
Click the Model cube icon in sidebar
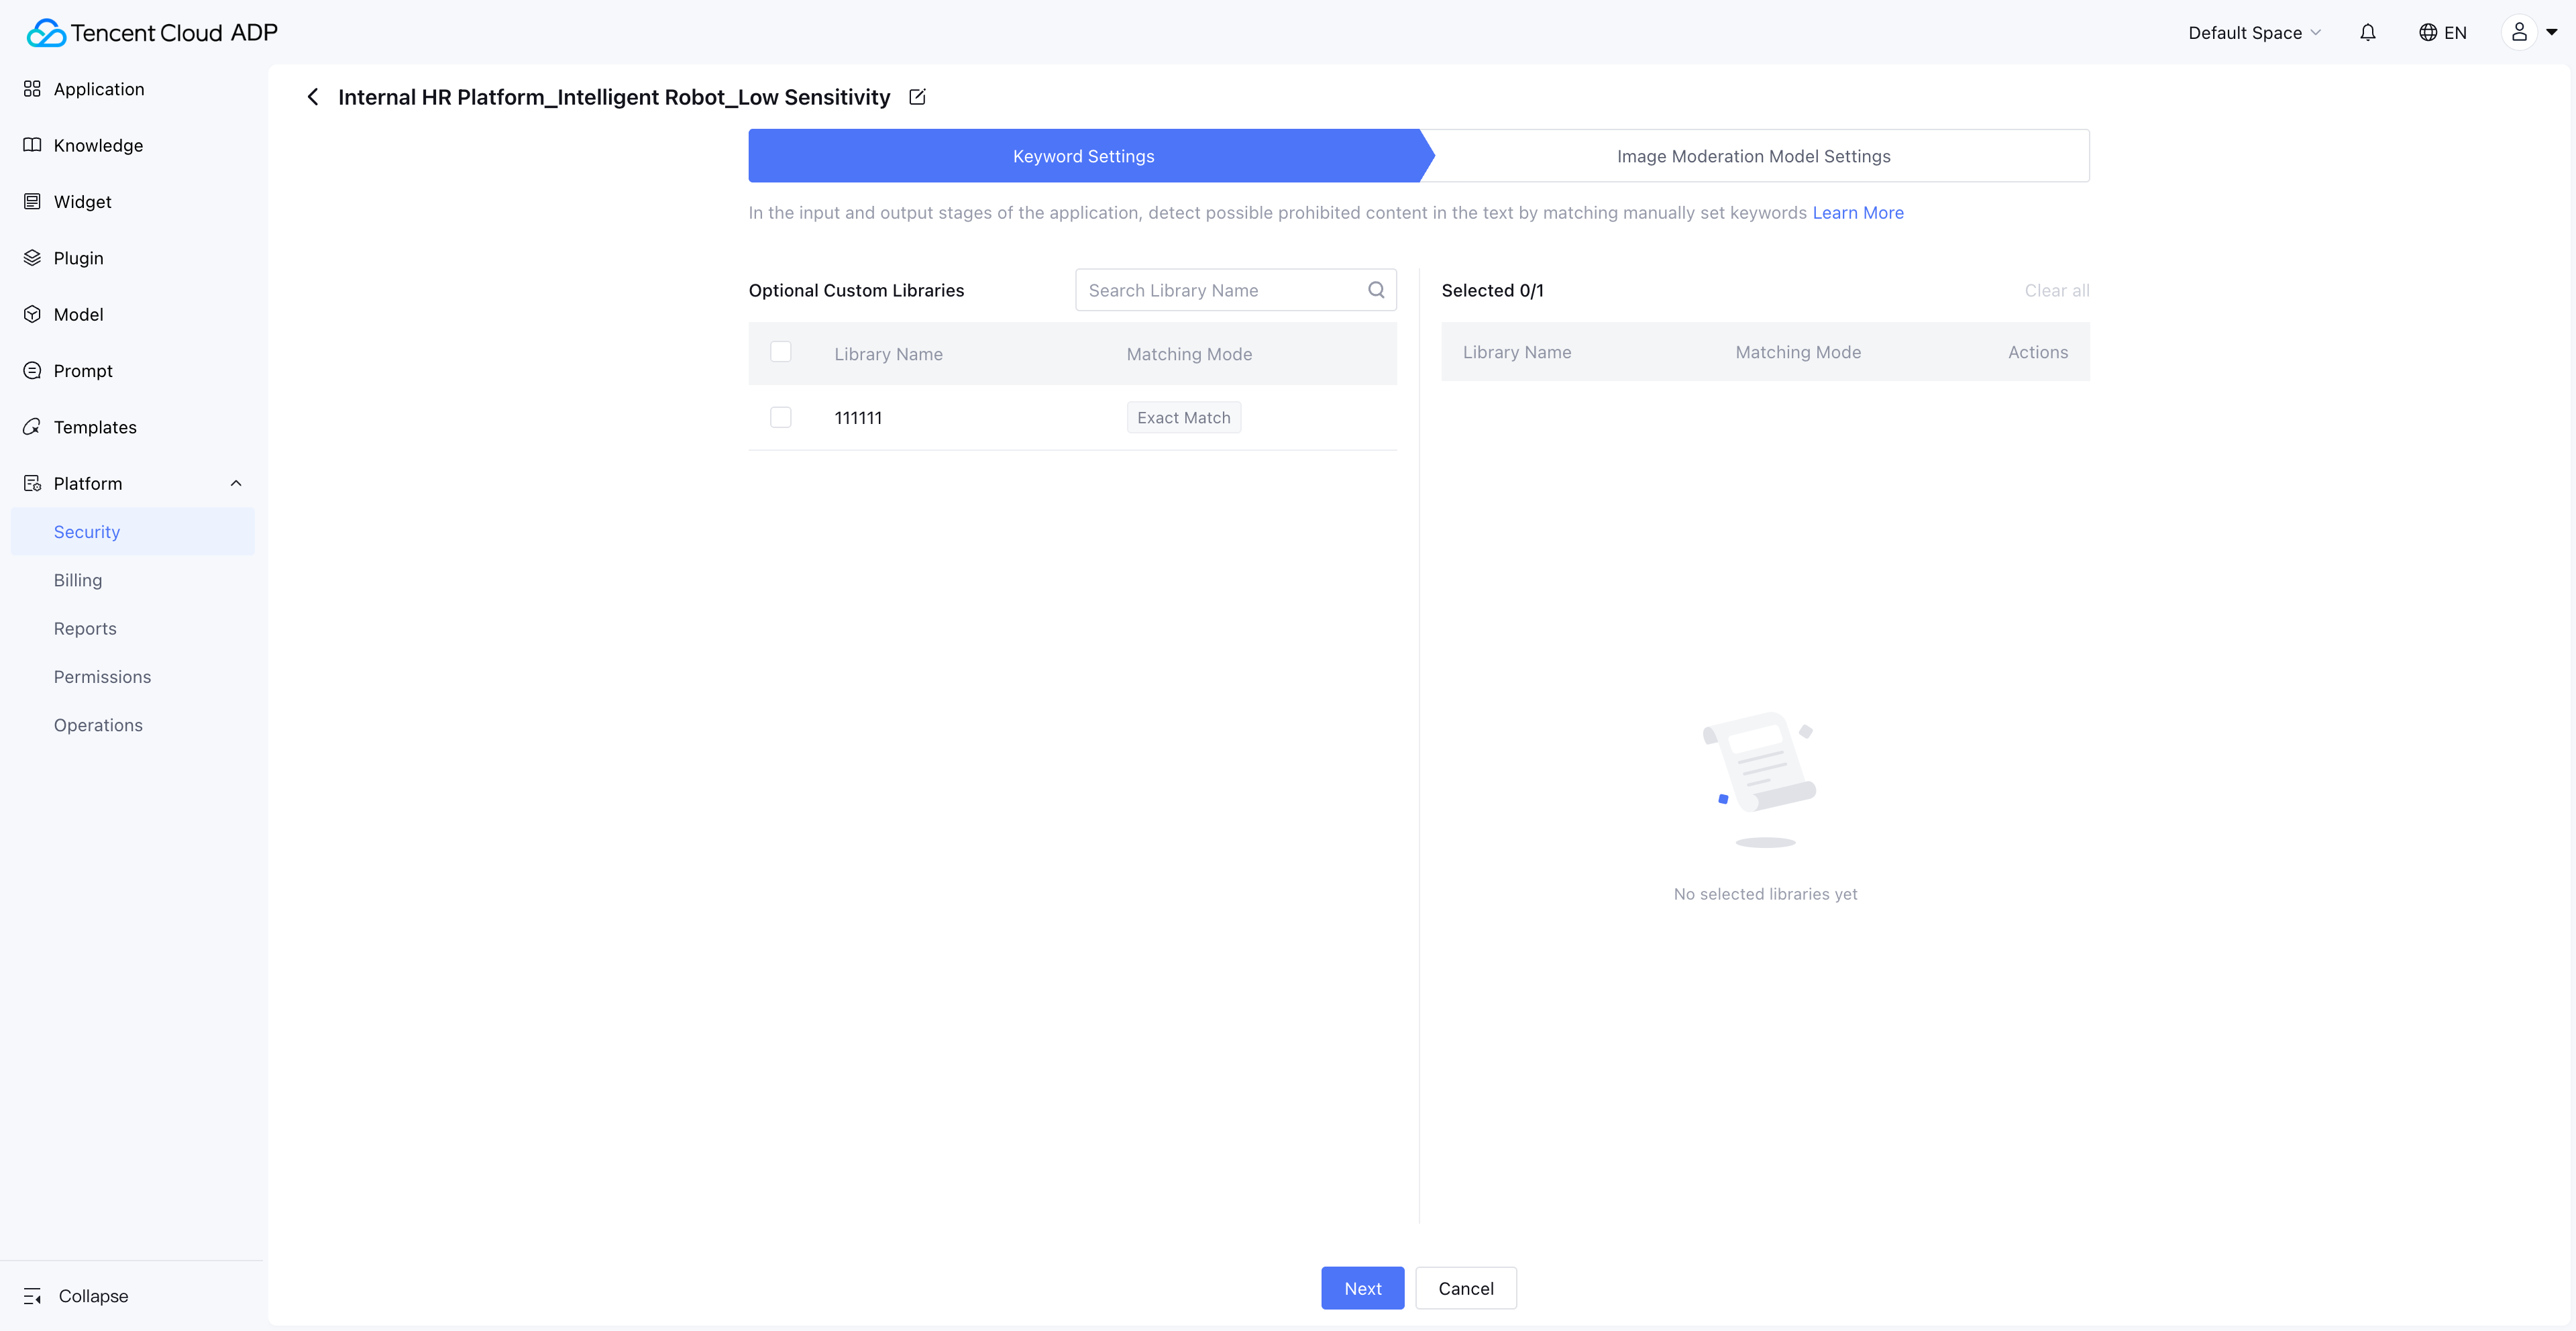click(x=32, y=314)
